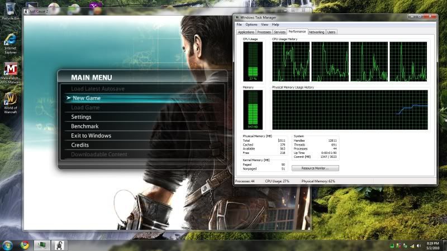Click the Paged 90 kernel memory row

click(x=264, y=165)
